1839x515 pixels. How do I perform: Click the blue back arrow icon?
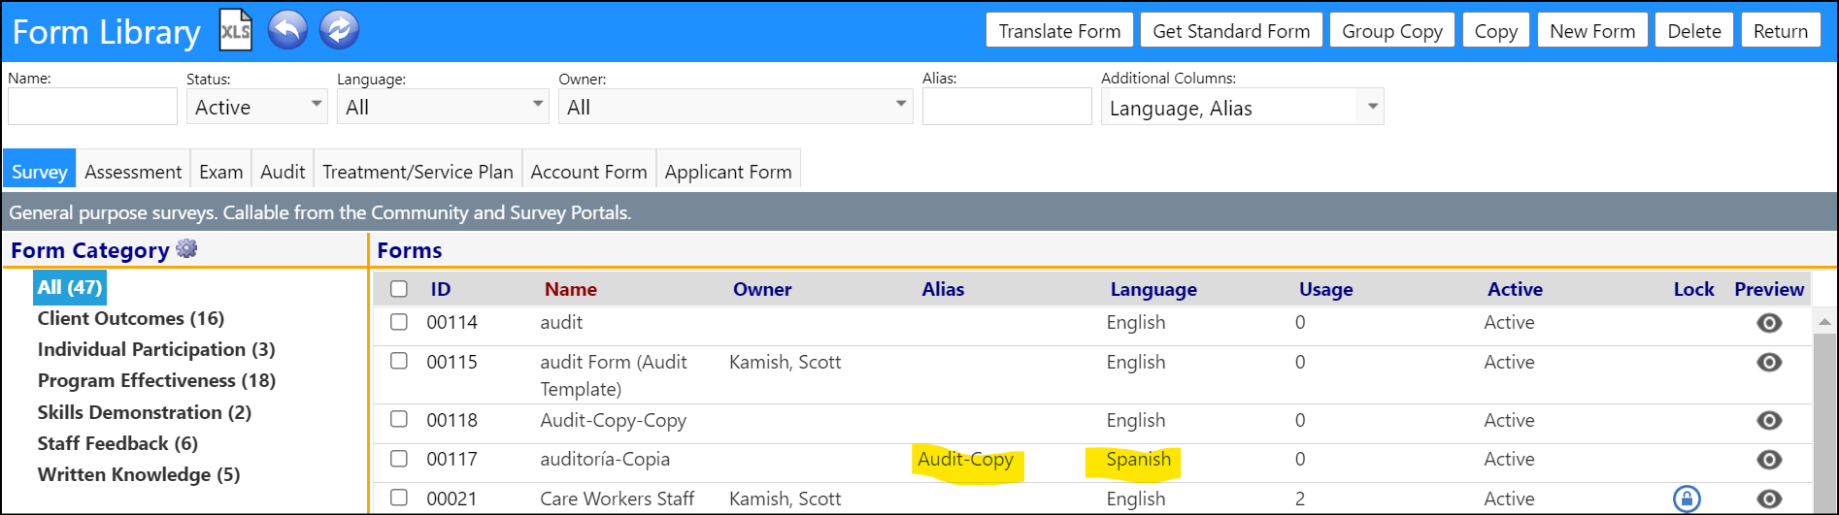tap(287, 30)
